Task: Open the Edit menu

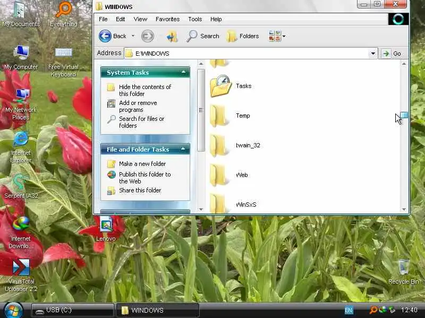Action: point(121,19)
